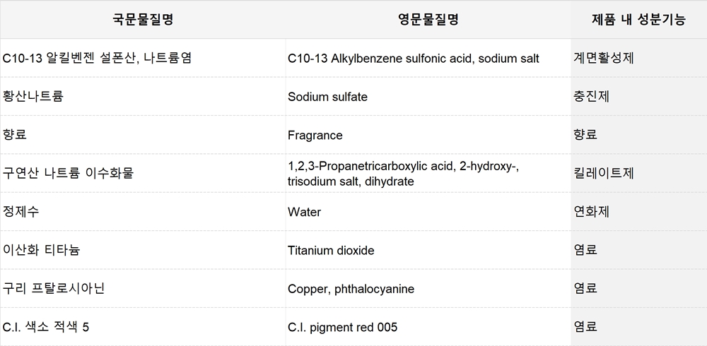Screen dimensions: 707x346
Task: Select the C10-13 알킬벤젠 설폰산, 나트륨염 cell
Action: 143,58
